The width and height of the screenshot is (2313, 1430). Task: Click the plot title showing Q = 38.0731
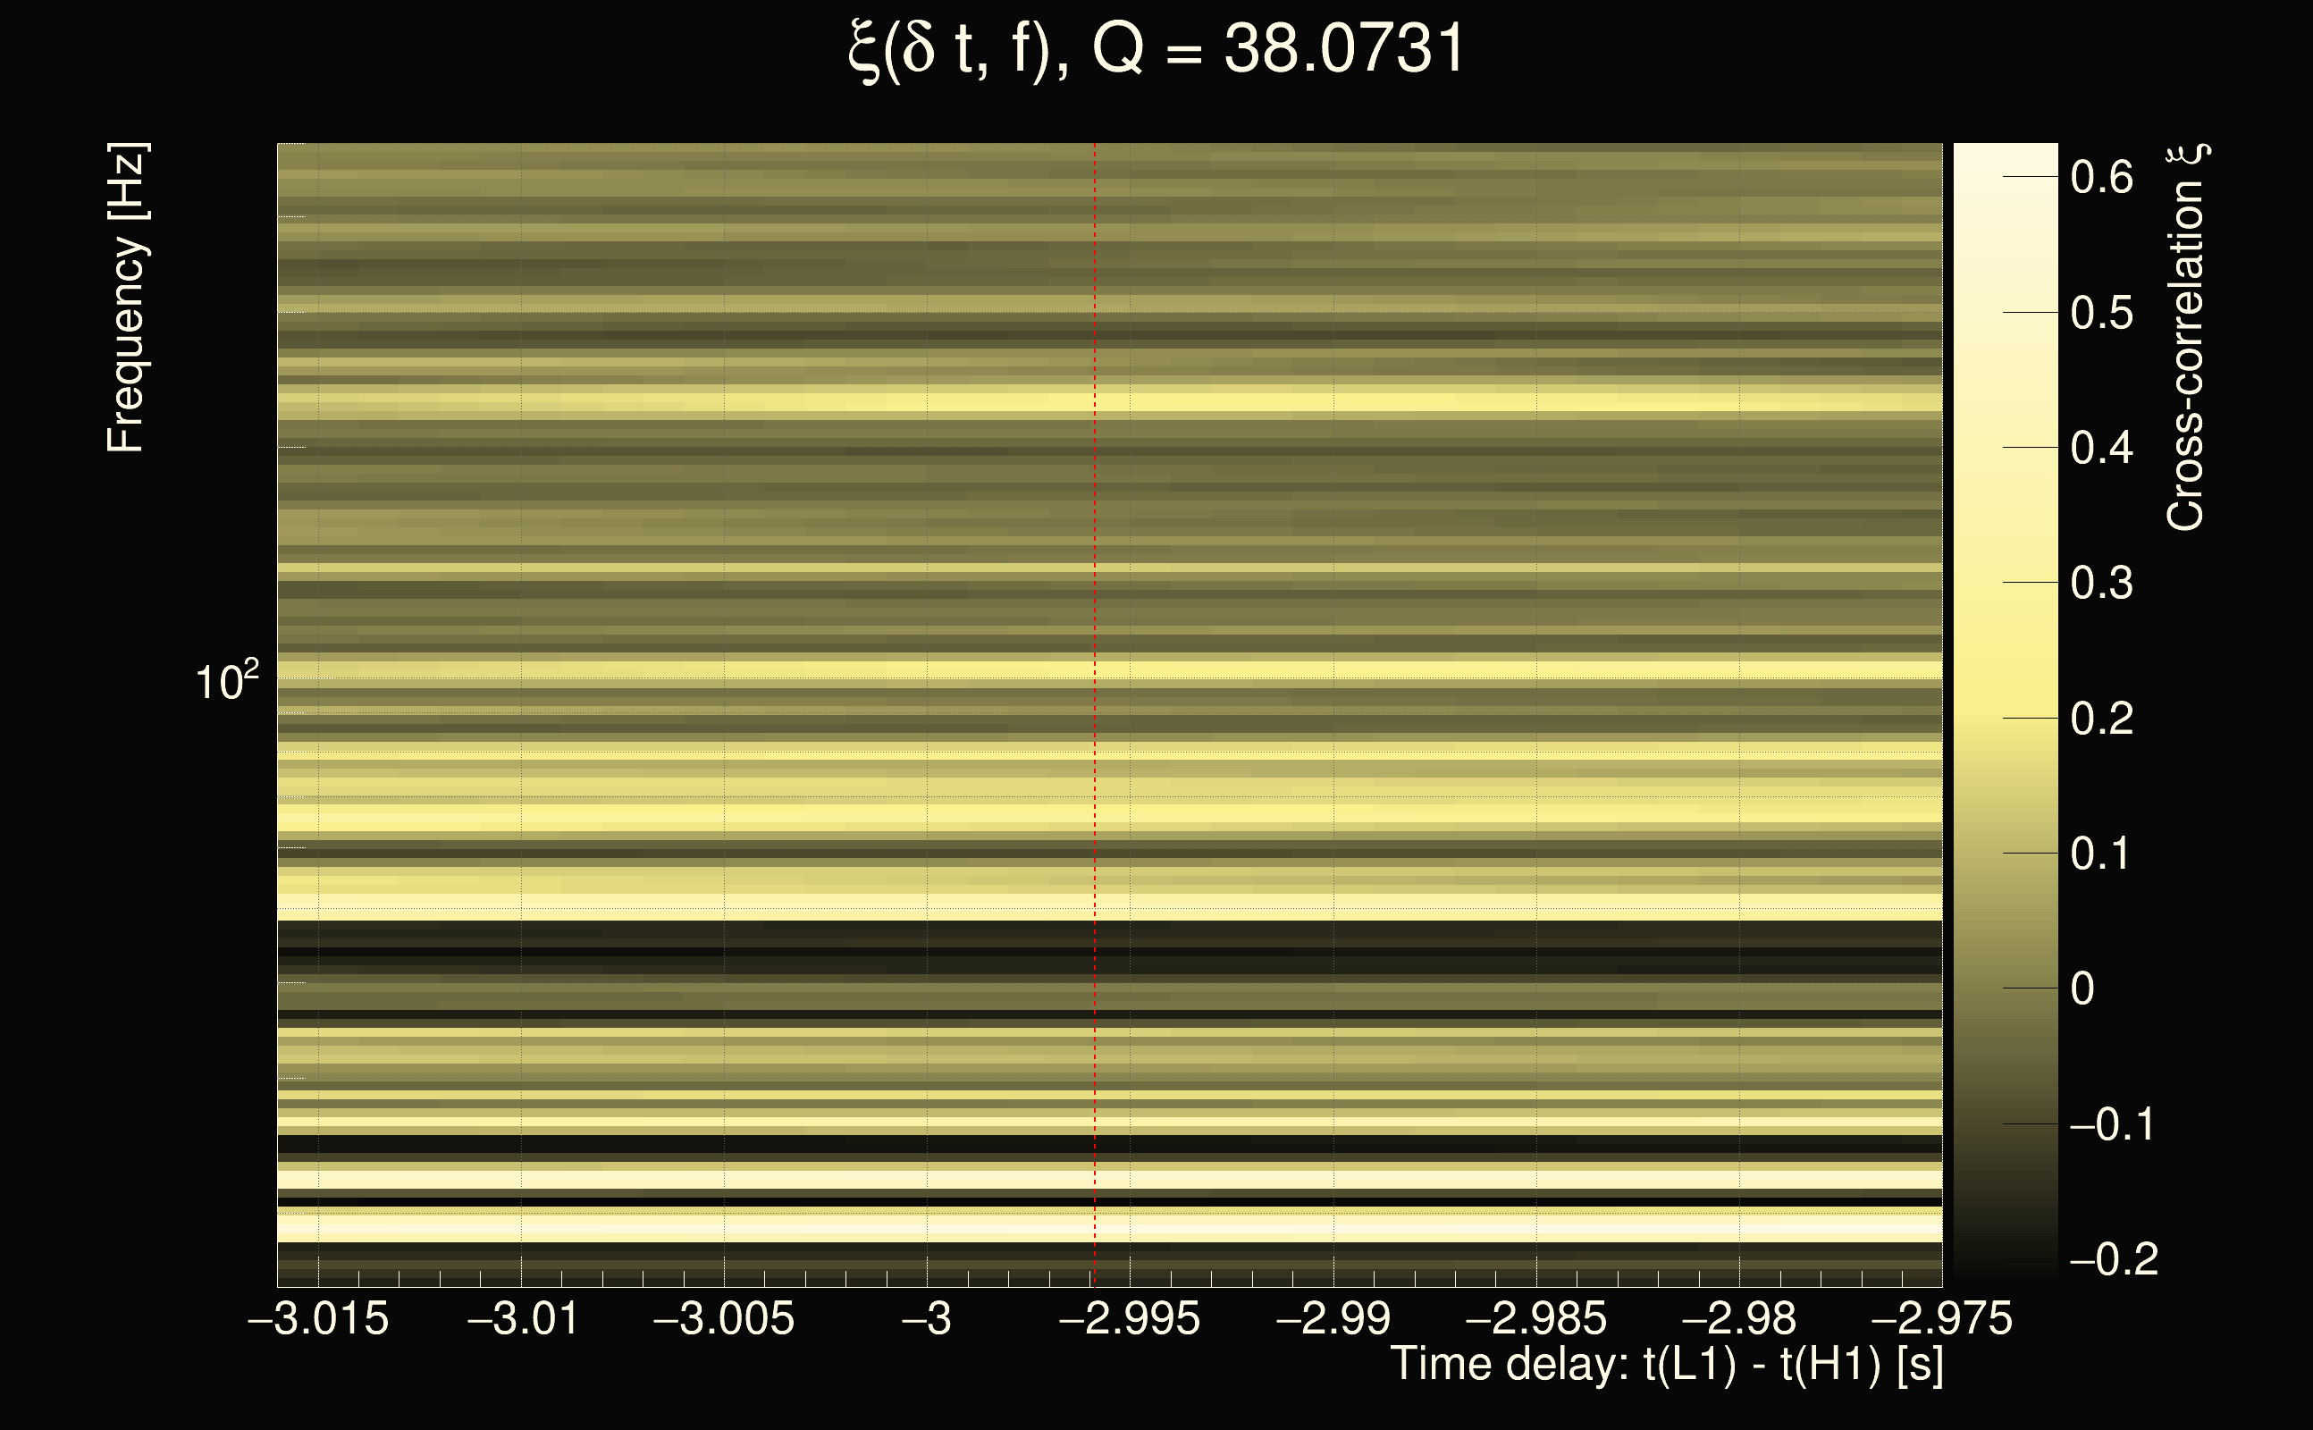click(1156, 49)
